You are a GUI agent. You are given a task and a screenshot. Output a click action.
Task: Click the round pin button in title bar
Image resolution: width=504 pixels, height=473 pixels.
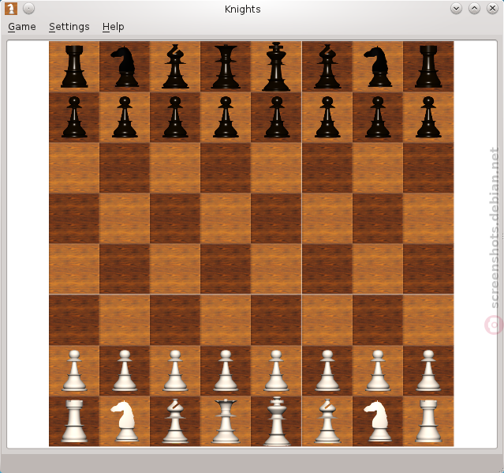coord(29,9)
